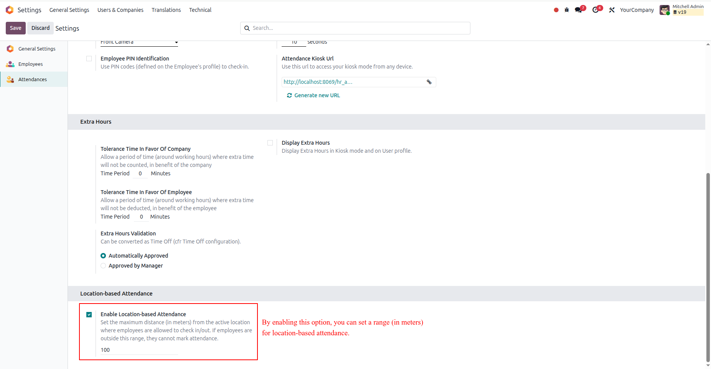Select Attendances settings tab
This screenshot has width=711, height=369.
tap(34, 79)
